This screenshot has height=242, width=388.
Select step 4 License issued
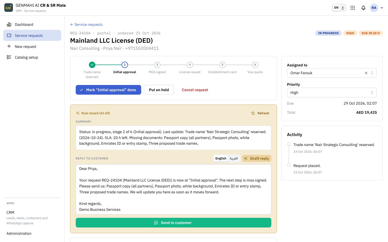[x=190, y=65]
